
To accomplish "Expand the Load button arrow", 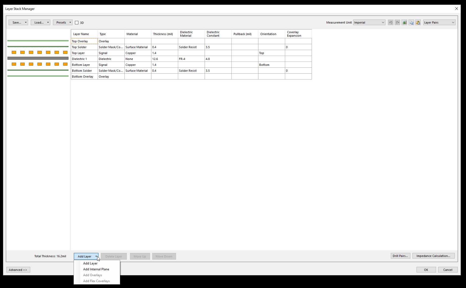I will pyautogui.click(x=48, y=22).
